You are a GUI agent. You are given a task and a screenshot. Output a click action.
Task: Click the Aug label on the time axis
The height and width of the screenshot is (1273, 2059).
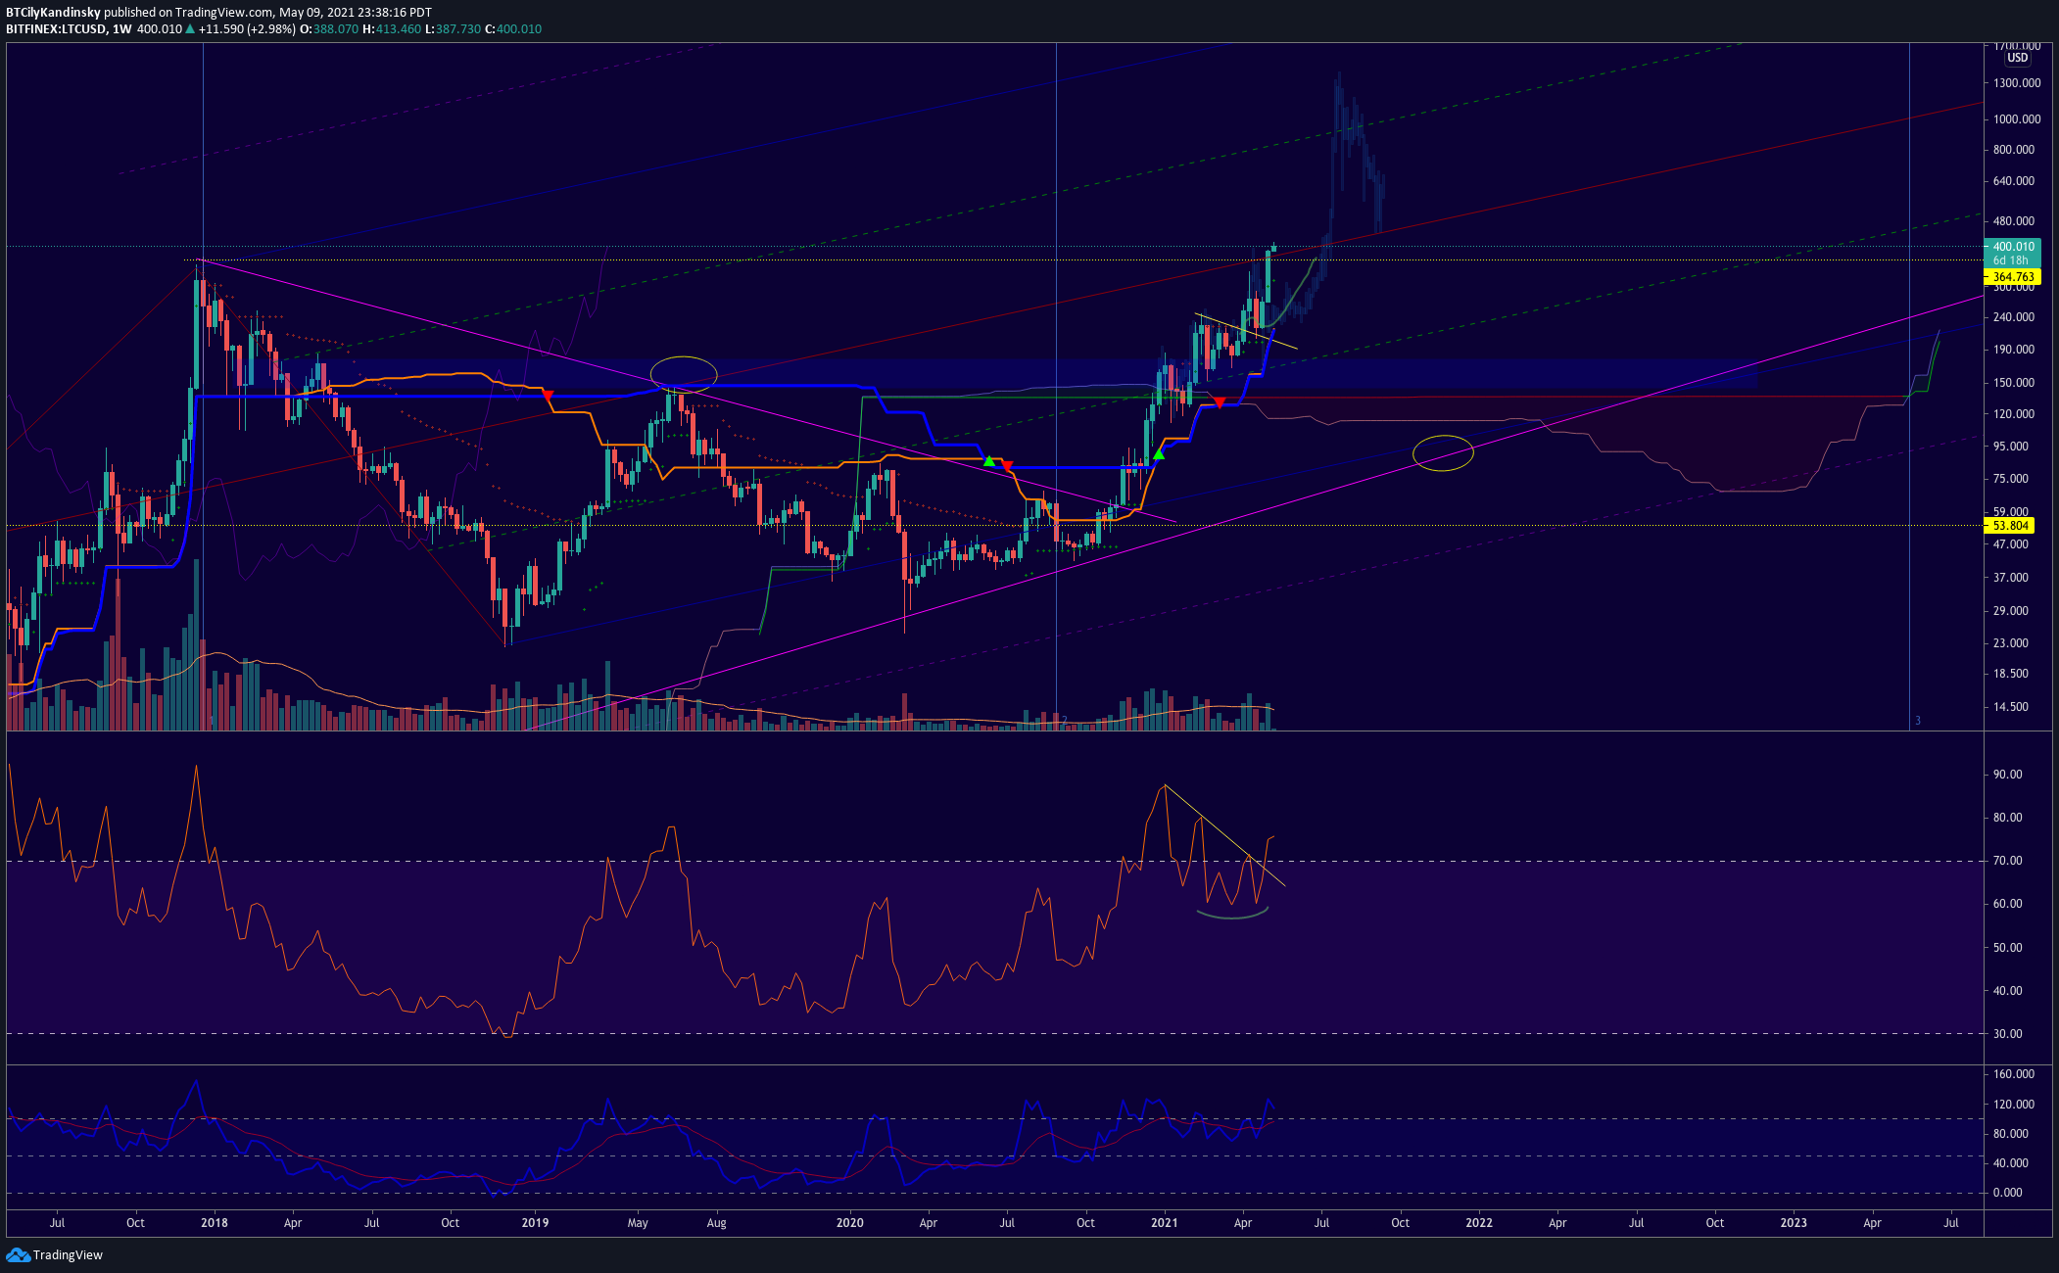pyautogui.click(x=716, y=1223)
